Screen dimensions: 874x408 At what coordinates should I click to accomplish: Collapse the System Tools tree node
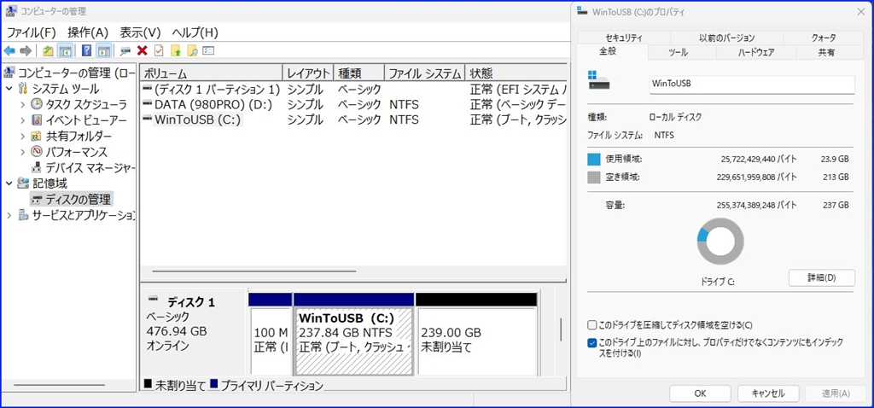coord(9,89)
